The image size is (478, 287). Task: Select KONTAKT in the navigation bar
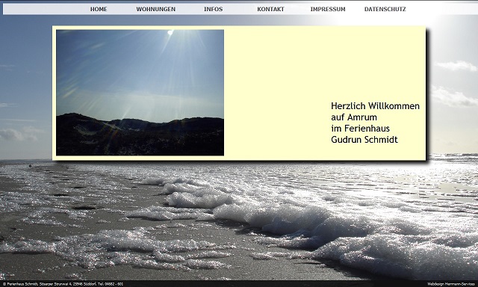(x=270, y=9)
